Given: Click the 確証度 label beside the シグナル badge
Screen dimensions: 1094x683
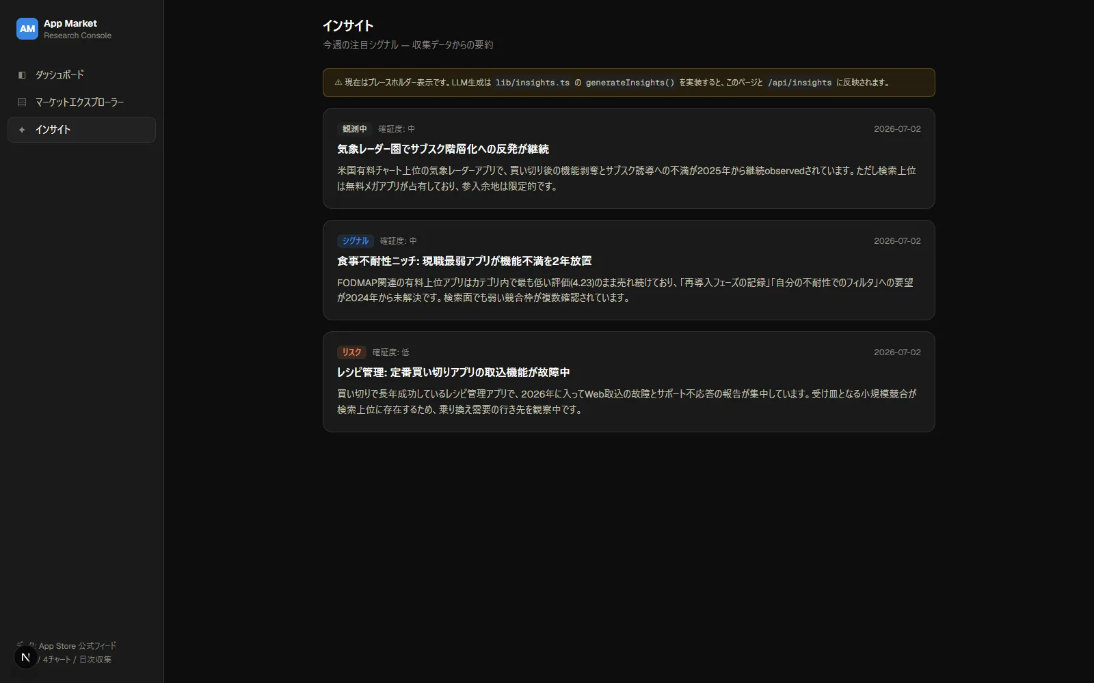Looking at the screenshot, I should pos(398,241).
